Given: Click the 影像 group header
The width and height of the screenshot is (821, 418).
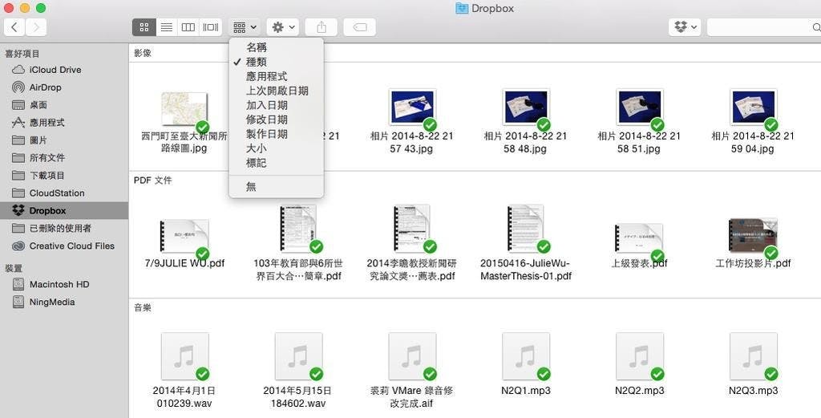Looking at the screenshot, I should (x=143, y=53).
